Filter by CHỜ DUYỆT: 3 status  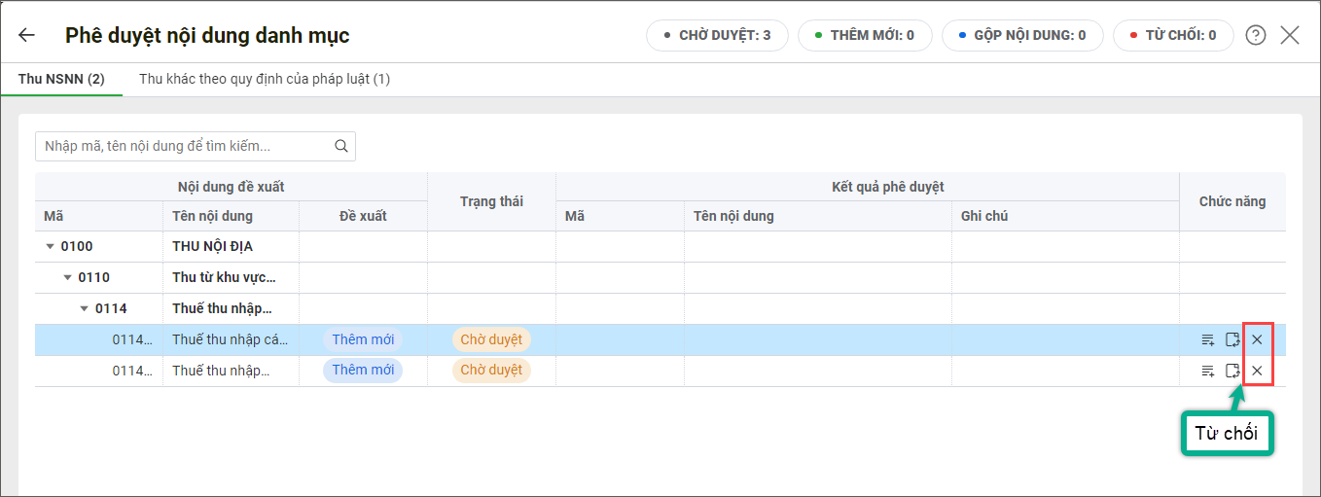click(x=717, y=35)
